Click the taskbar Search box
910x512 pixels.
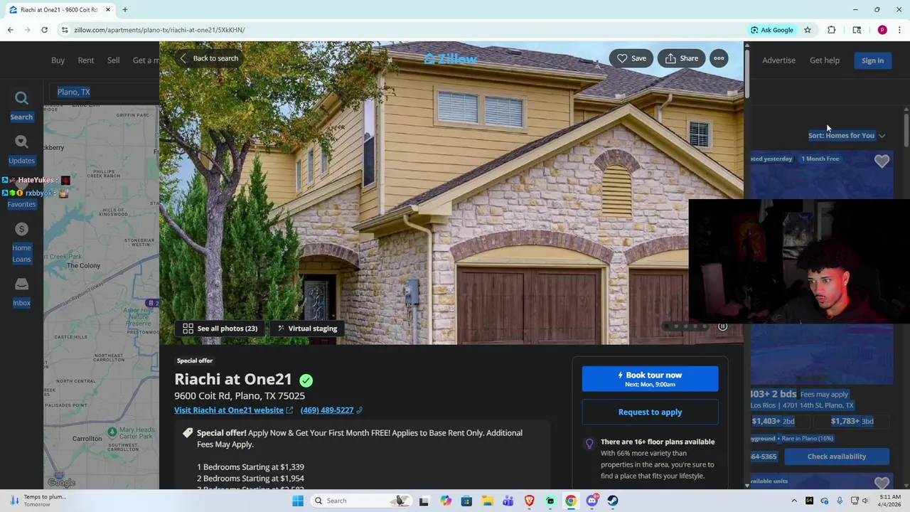coord(363,501)
